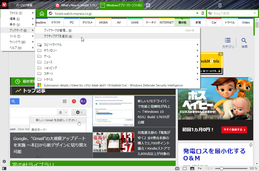Open the デジカメ site nav link
This screenshot has width=259, height=171.
click(87, 22)
